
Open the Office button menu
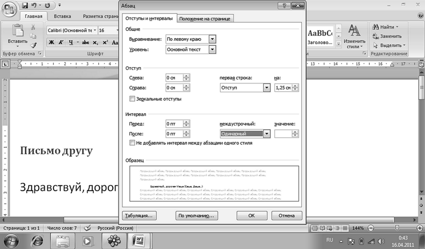coord(9,9)
